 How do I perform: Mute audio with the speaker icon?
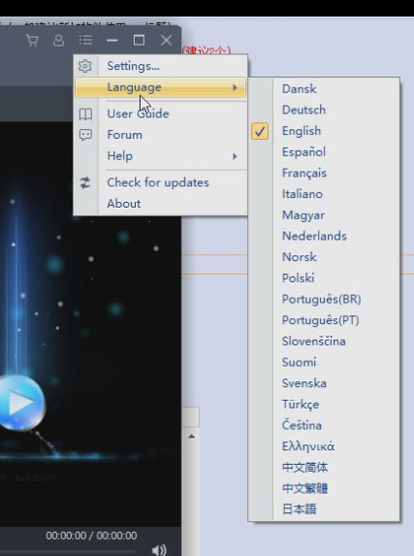click(159, 549)
